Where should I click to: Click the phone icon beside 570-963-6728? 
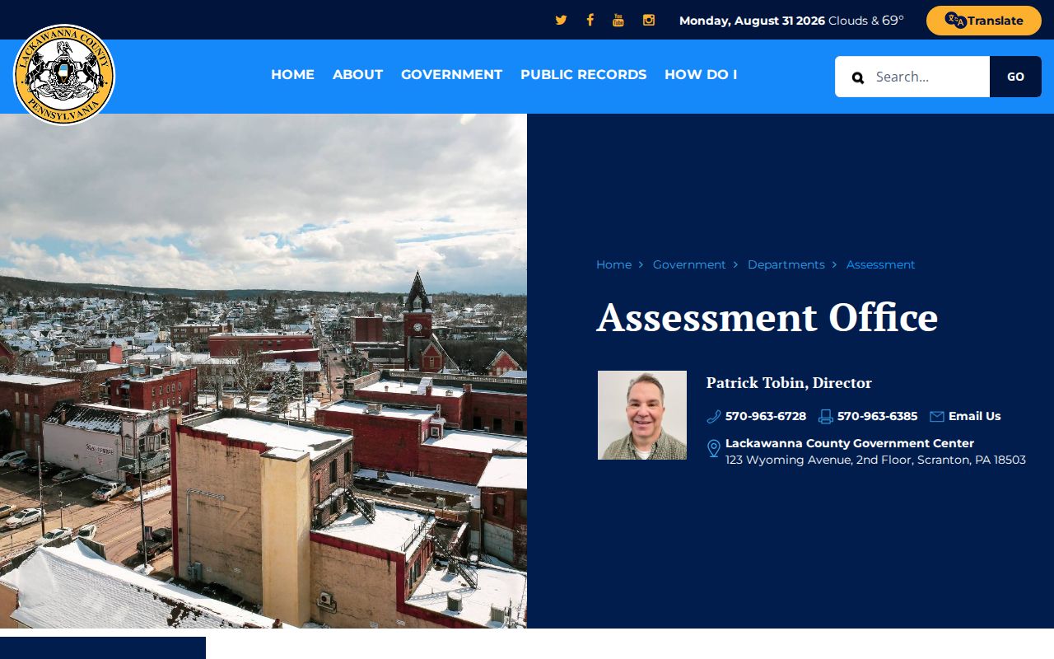point(714,417)
